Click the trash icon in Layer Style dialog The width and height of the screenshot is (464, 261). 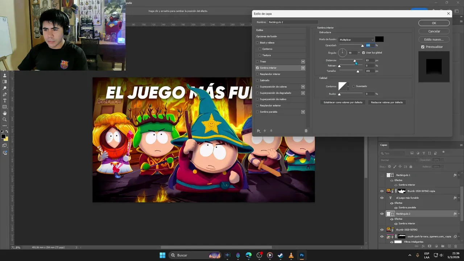tap(306, 131)
